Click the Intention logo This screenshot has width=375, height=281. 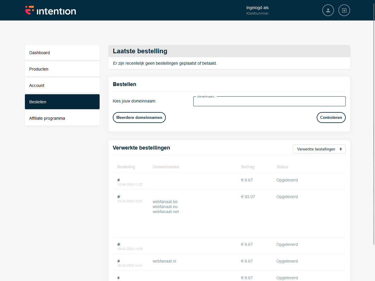point(50,11)
